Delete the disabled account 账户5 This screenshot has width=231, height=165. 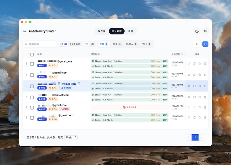(205, 108)
